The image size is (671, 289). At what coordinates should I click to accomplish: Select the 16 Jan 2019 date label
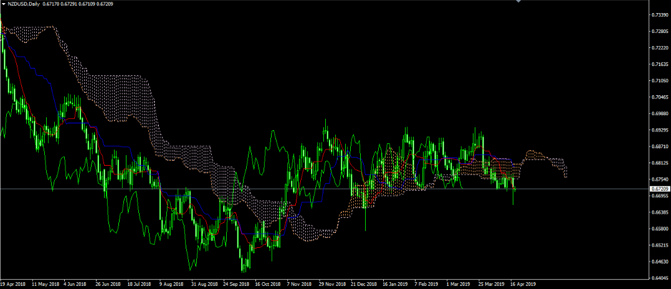pos(396,283)
